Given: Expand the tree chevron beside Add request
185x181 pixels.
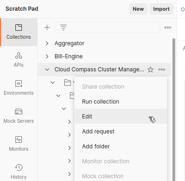Looking at the screenshot, I should [x=69, y=135].
